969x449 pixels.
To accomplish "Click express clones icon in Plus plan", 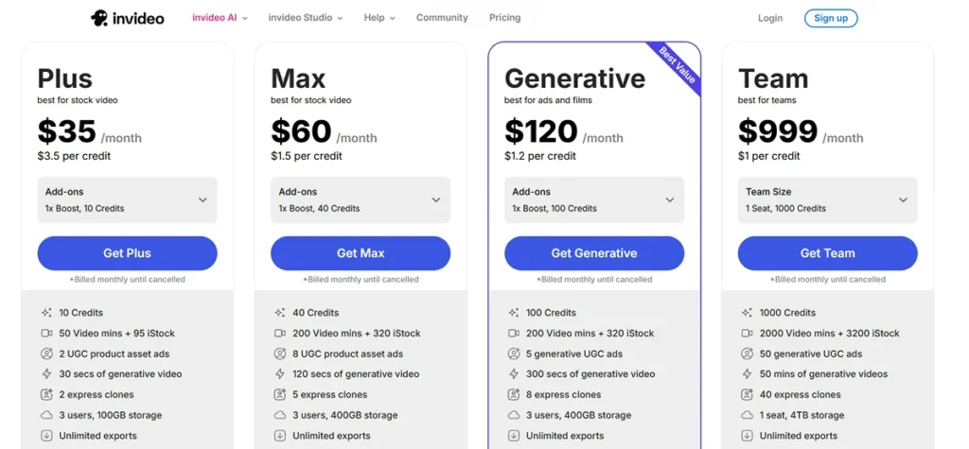I will (46, 395).
